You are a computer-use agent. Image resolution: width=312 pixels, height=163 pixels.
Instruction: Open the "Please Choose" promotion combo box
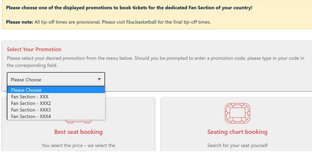[x=56, y=80]
